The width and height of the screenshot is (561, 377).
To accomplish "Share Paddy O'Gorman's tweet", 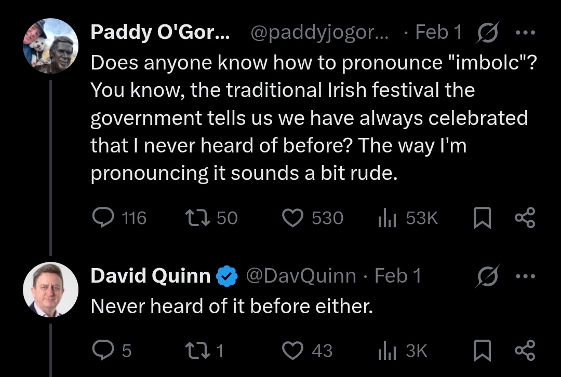I will (524, 218).
